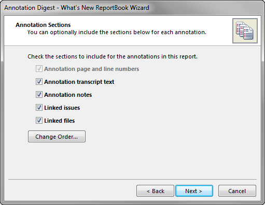This screenshot has width=265, height=205.
Task: Disable the Linked issues checkbox
Action: tap(39, 108)
